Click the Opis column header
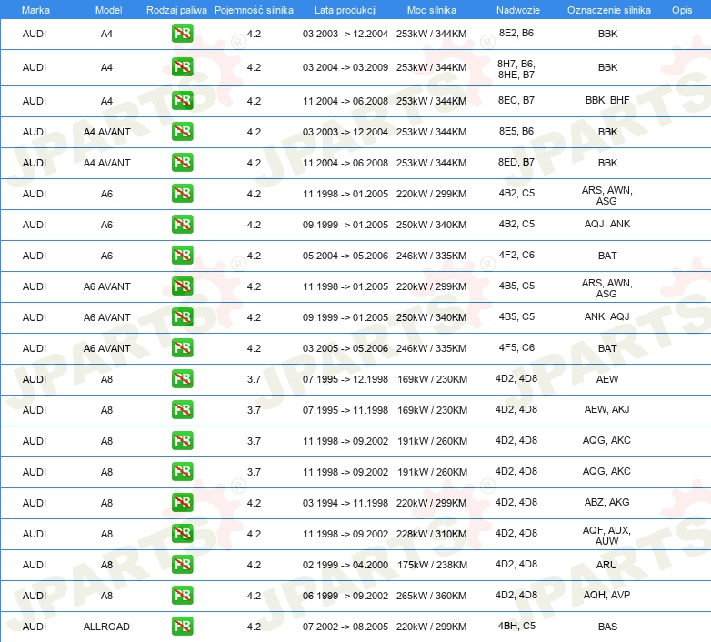Viewport: 711px width, 642px height. (x=681, y=9)
